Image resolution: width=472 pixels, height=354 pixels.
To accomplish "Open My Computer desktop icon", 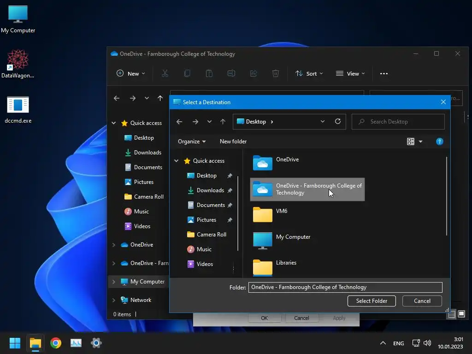I will click(x=18, y=19).
